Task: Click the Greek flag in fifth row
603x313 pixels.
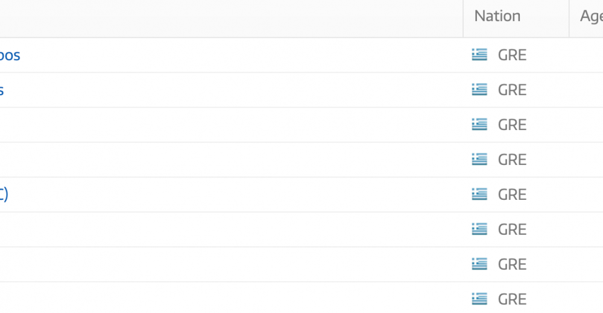Action: [479, 194]
